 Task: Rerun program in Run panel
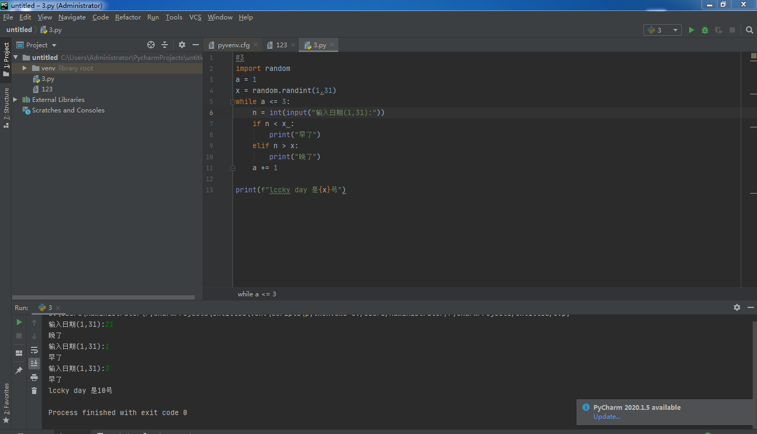pos(19,322)
